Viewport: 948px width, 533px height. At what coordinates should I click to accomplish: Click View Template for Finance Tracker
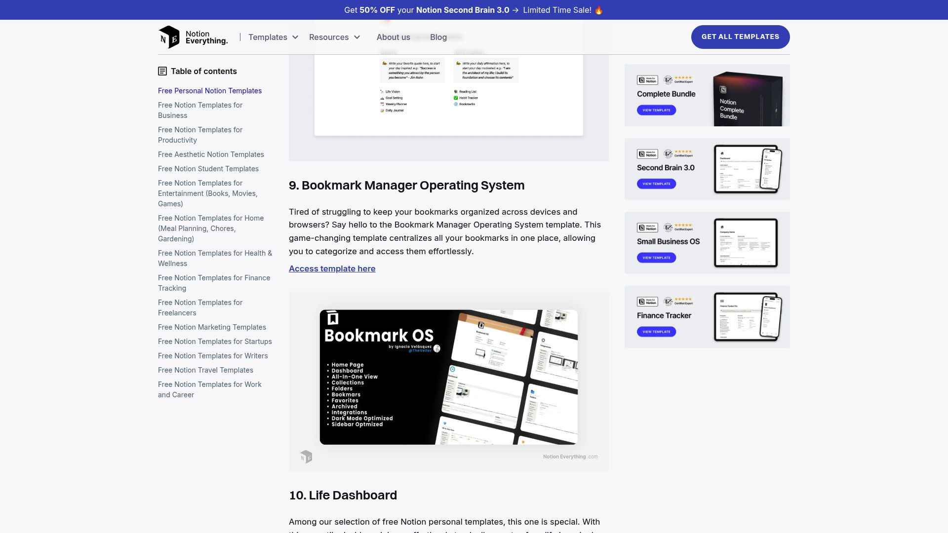(656, 332)
